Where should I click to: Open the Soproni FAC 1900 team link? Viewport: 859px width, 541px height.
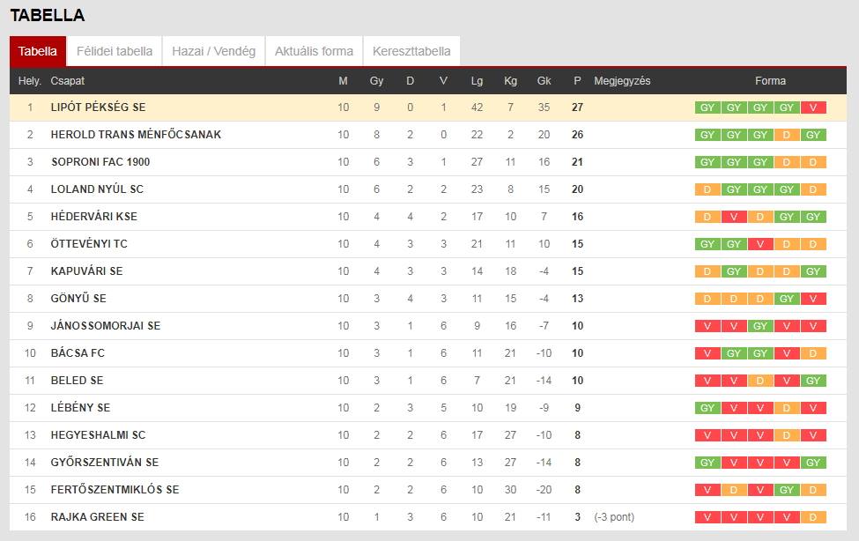(x=100, y=162)
